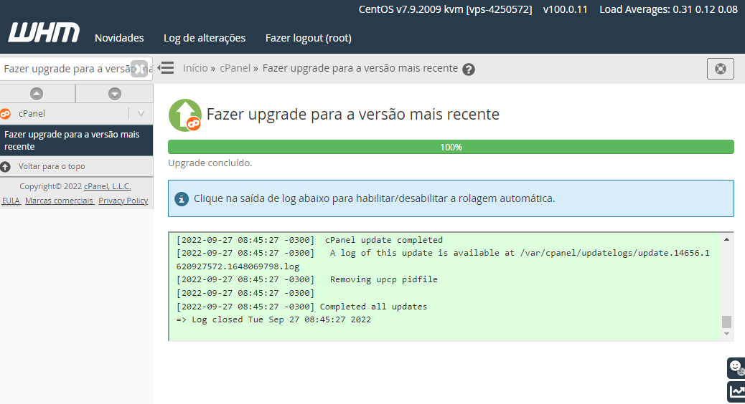Viewport: 745px width, 404px height.
Task: Click the support lifebuoy button
Action: [x=721, y=69]
